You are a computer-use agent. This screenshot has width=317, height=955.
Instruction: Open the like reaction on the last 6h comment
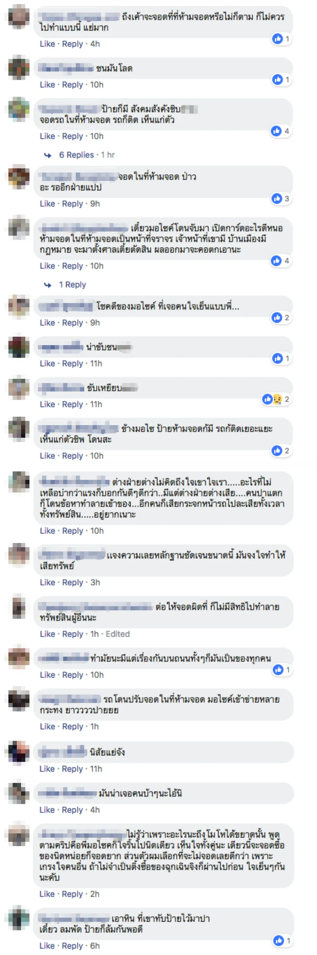282,940
